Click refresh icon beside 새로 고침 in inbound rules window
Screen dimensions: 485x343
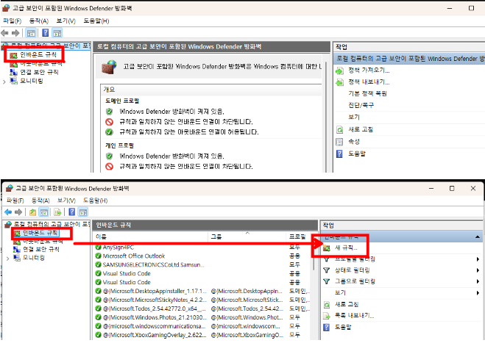pyautogui.click(x=327, y=305)
